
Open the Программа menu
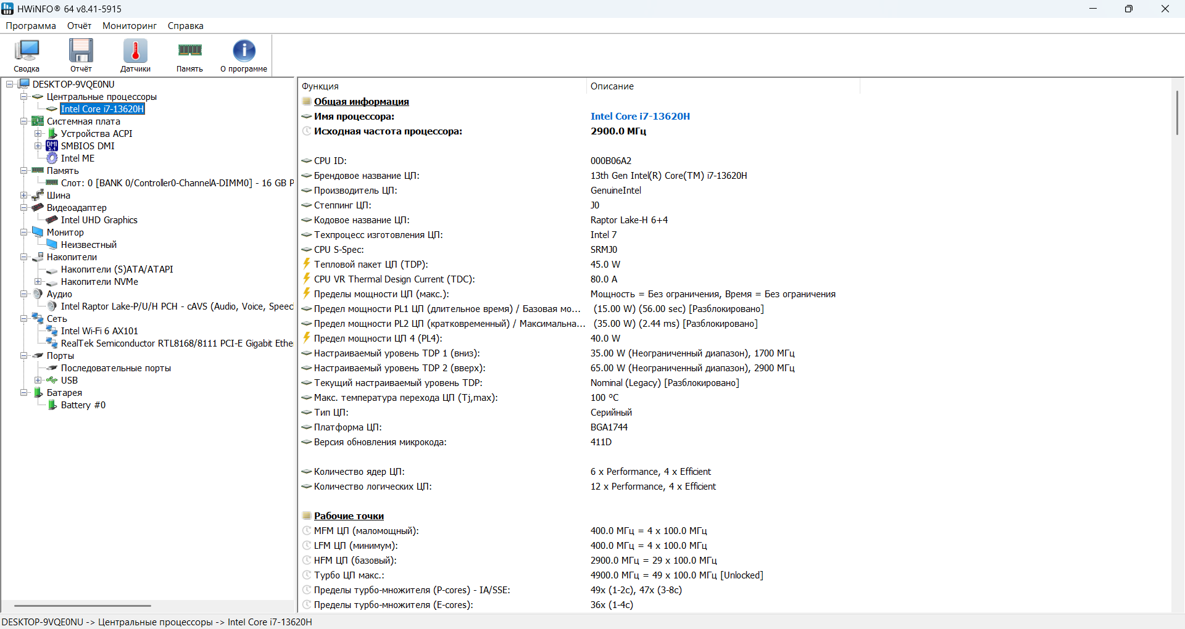31,26
